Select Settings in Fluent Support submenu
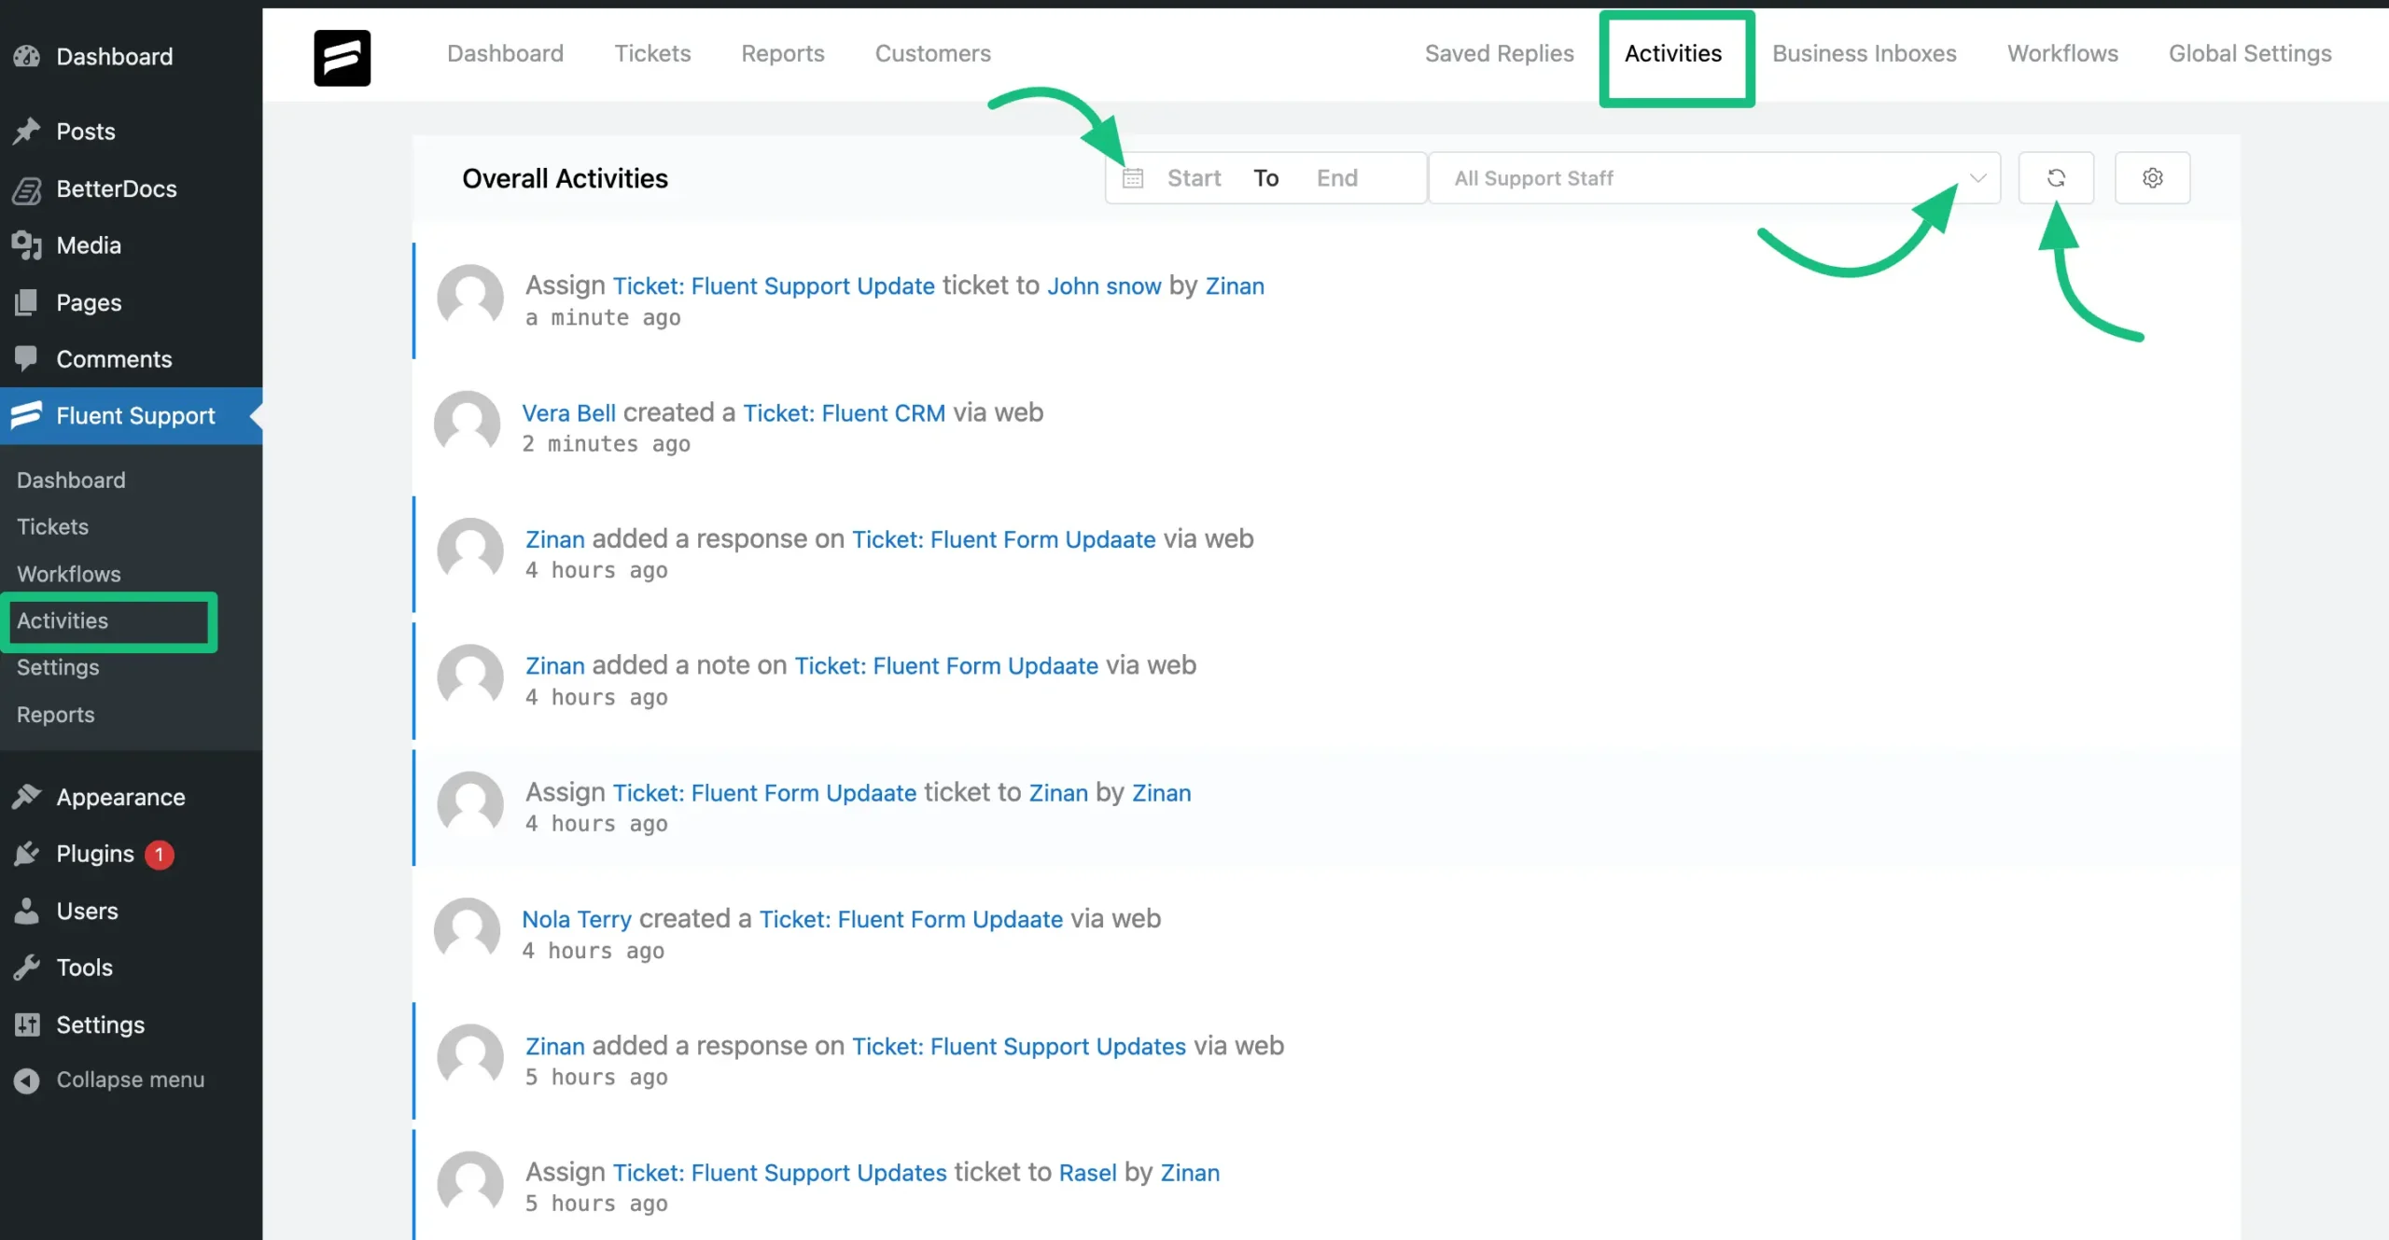 [x=58, y=667]
